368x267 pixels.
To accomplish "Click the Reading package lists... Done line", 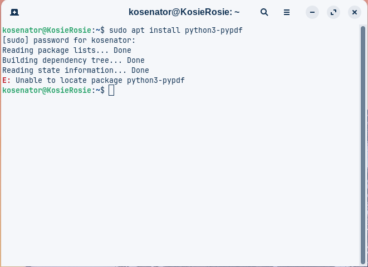I will [67, 51].
